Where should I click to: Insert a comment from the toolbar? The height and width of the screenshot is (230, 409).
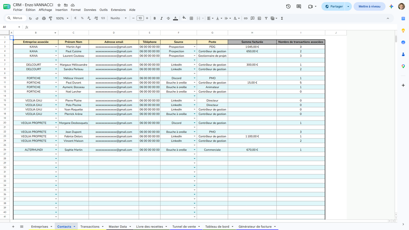253,18
